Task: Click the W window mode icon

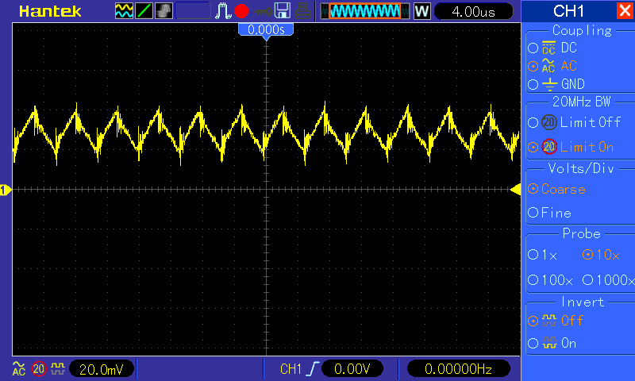Action: (421, 11)
